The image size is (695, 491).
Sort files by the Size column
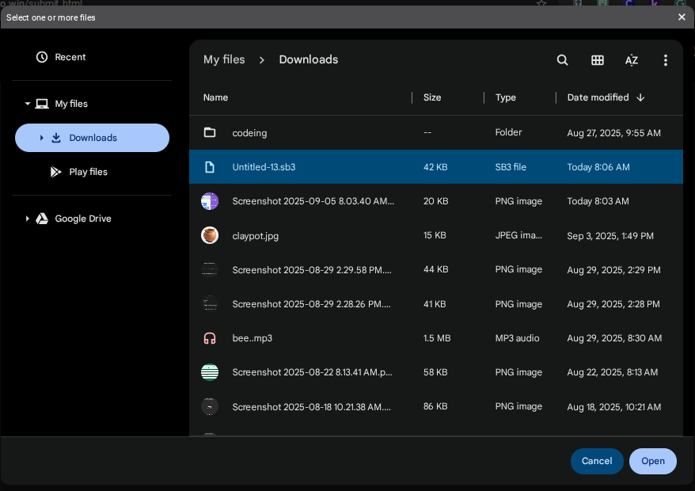tap(432, 97)
